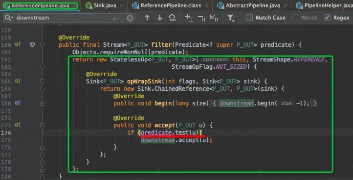353x180 pixels.
Task: Collapse the filter method at line 160
Action: [x=42, y=45]
